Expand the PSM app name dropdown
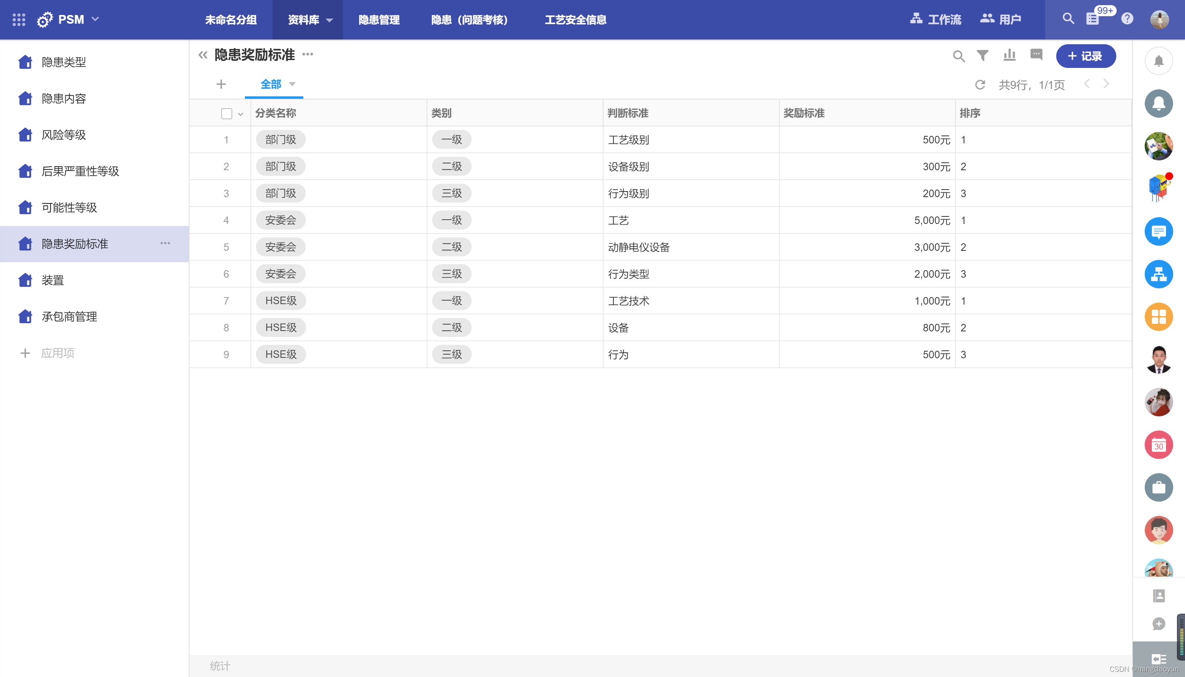The width and height of the screenshot is (1185, 677). 95,19
